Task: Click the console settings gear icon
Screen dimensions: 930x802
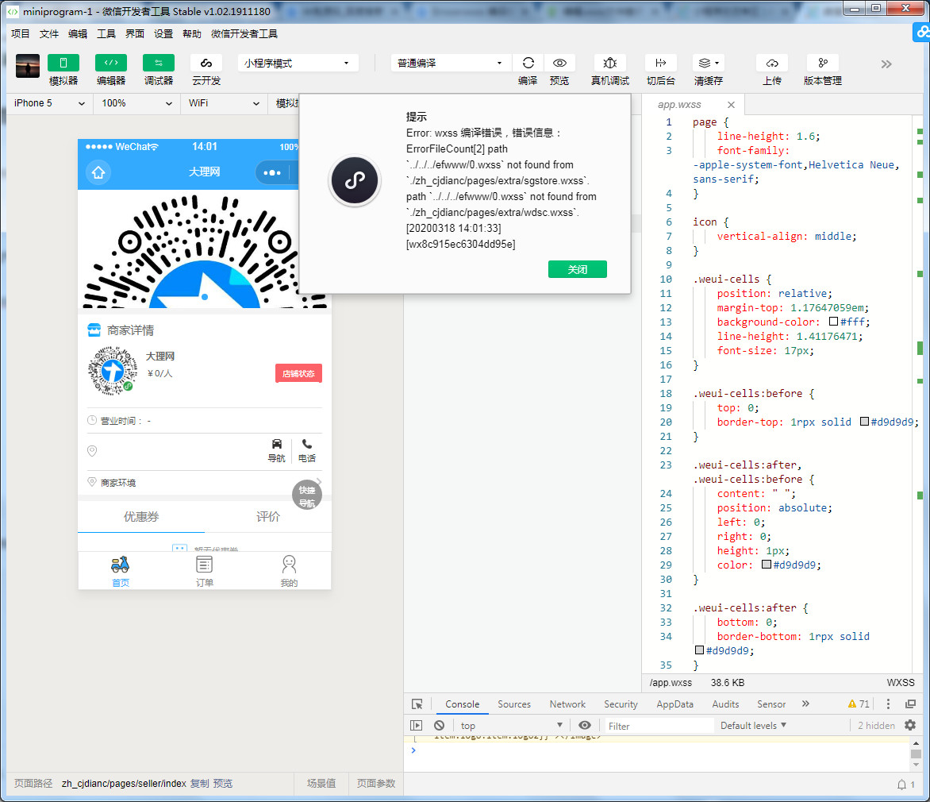Action: (910, 726)
